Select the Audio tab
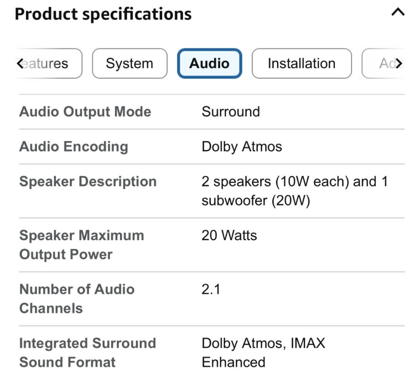 pyautogui.click(x=209, y=64)
